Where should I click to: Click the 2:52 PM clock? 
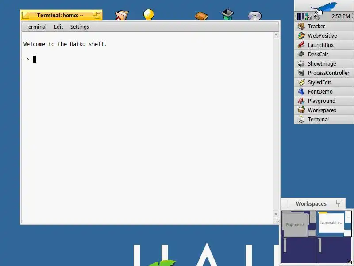pos(341,16)
